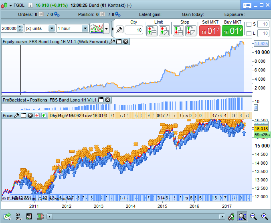Image resolution: width=271 pixels, height=223 pixels.
Task: Detach ProBacktest Positions panel with window icon
Action: [101, 100]
